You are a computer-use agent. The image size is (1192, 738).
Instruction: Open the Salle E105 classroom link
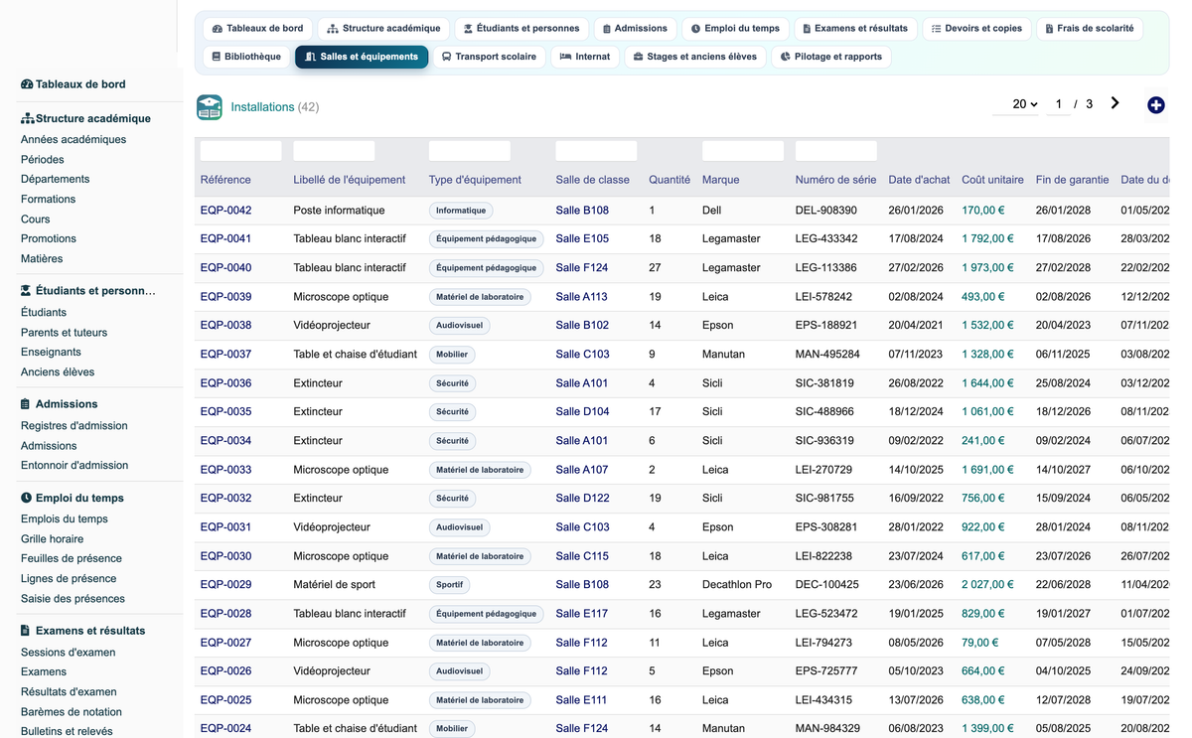click(582, 239)
